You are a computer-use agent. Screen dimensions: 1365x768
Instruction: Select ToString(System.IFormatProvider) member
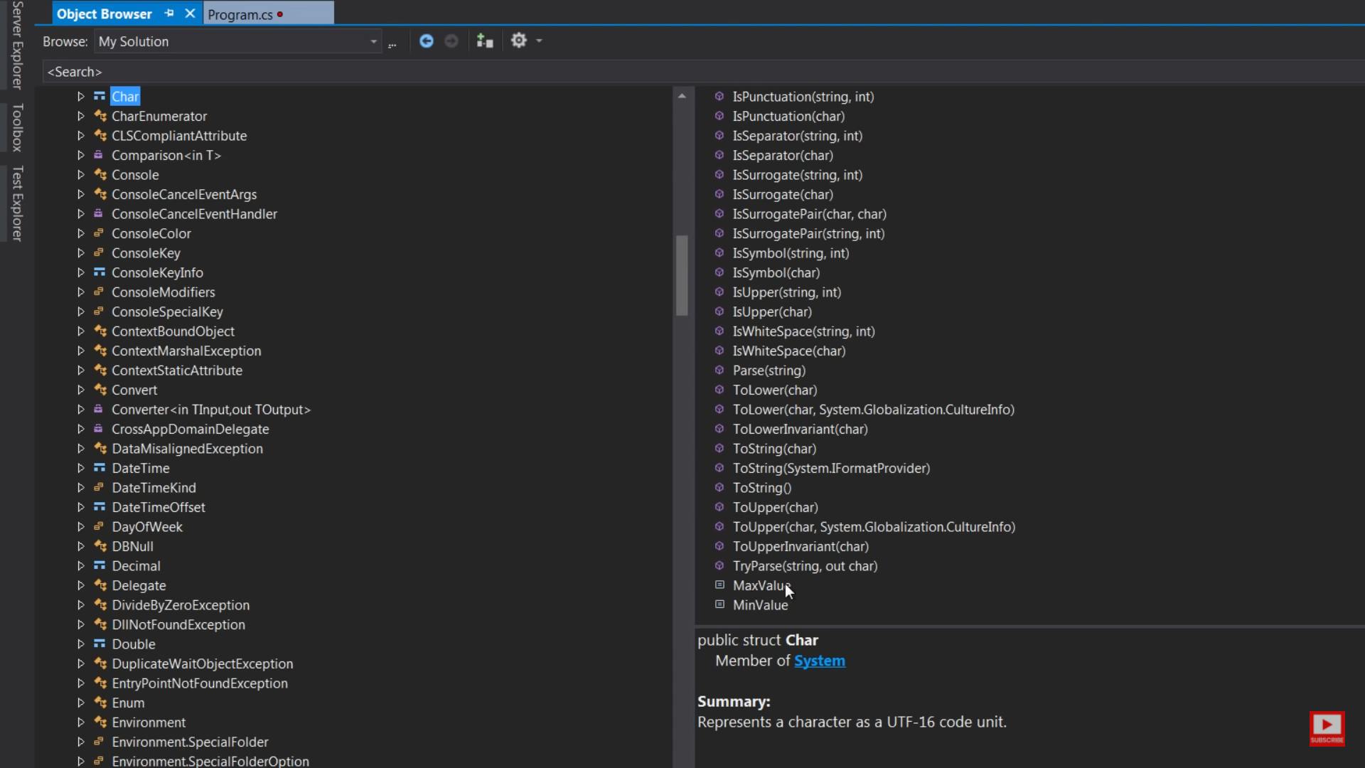[831, 468]
